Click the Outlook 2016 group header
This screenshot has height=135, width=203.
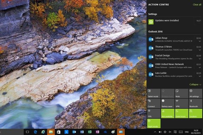[155, 32]
